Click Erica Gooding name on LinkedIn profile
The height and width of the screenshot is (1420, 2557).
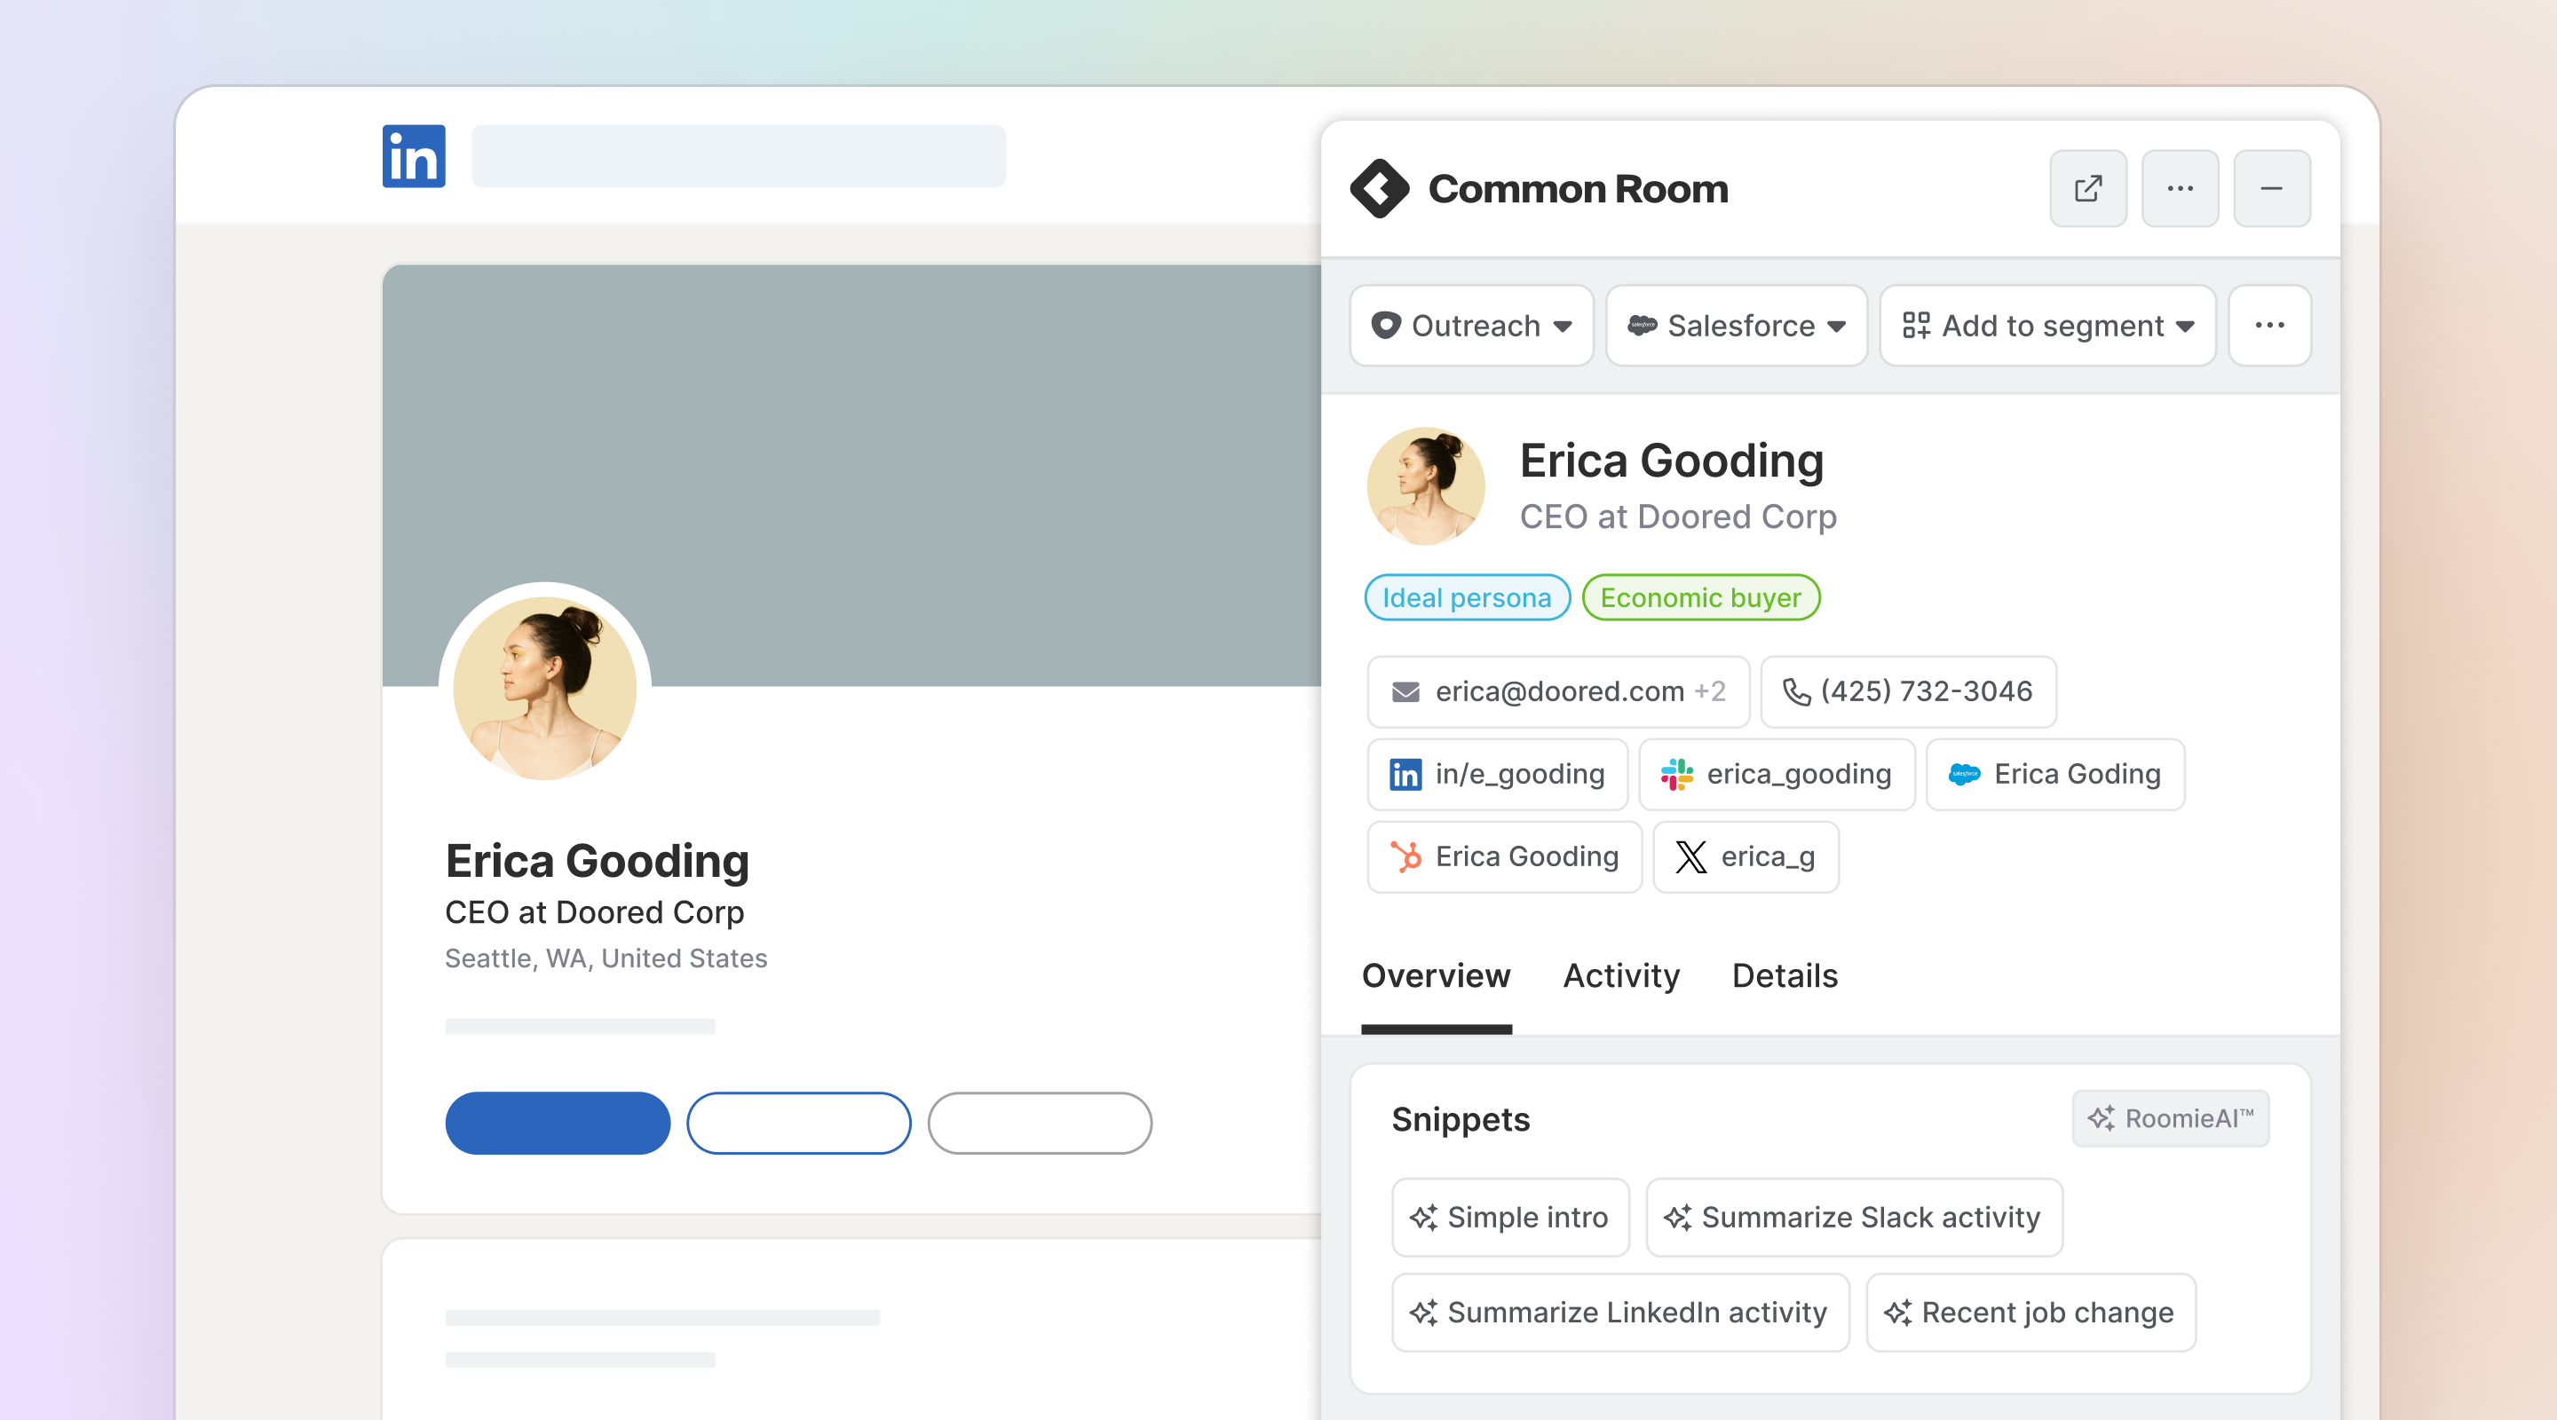[x=597, y=860]
